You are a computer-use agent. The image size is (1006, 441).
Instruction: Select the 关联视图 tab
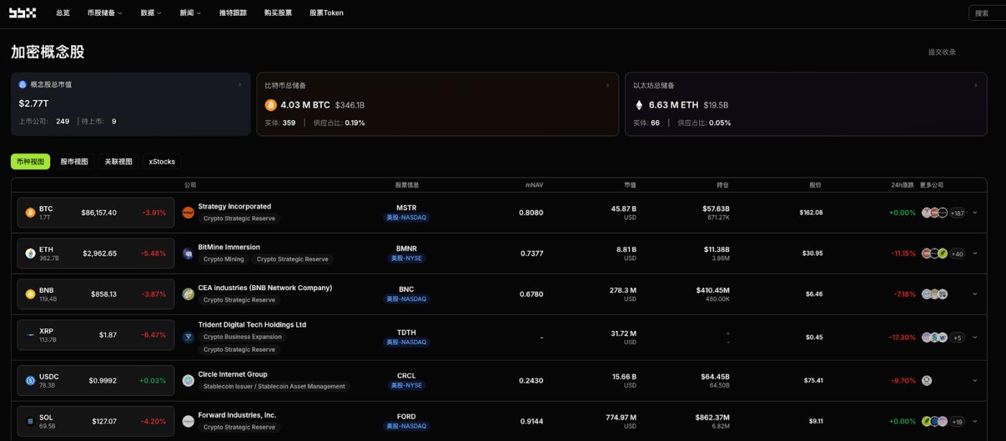pos(119,162)
